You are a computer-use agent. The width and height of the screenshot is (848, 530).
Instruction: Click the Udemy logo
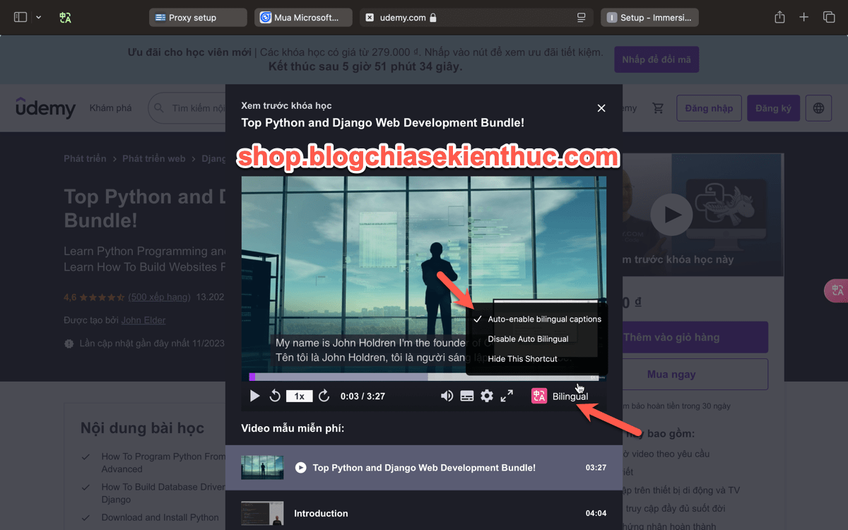tap(45, 107)
